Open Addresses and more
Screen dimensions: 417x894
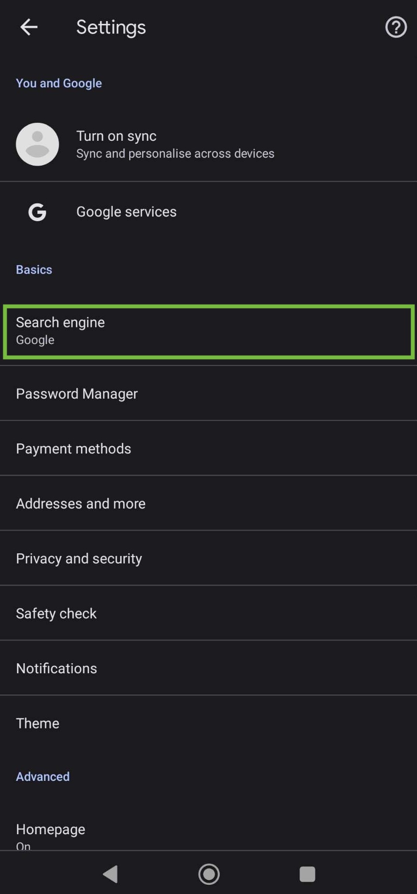81,504
